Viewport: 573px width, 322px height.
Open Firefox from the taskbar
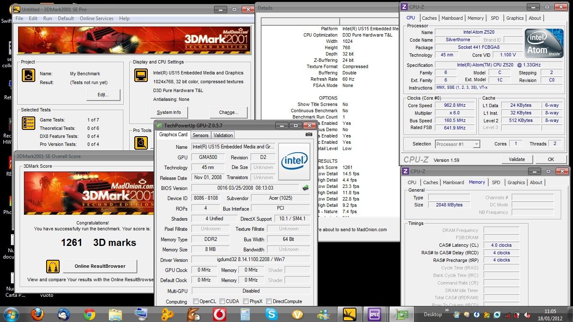tap(37, 314)
